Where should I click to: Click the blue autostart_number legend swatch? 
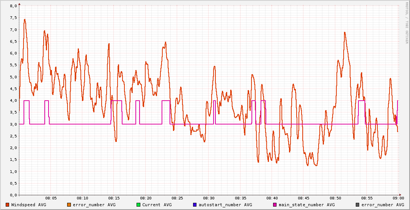coord(195,205)
